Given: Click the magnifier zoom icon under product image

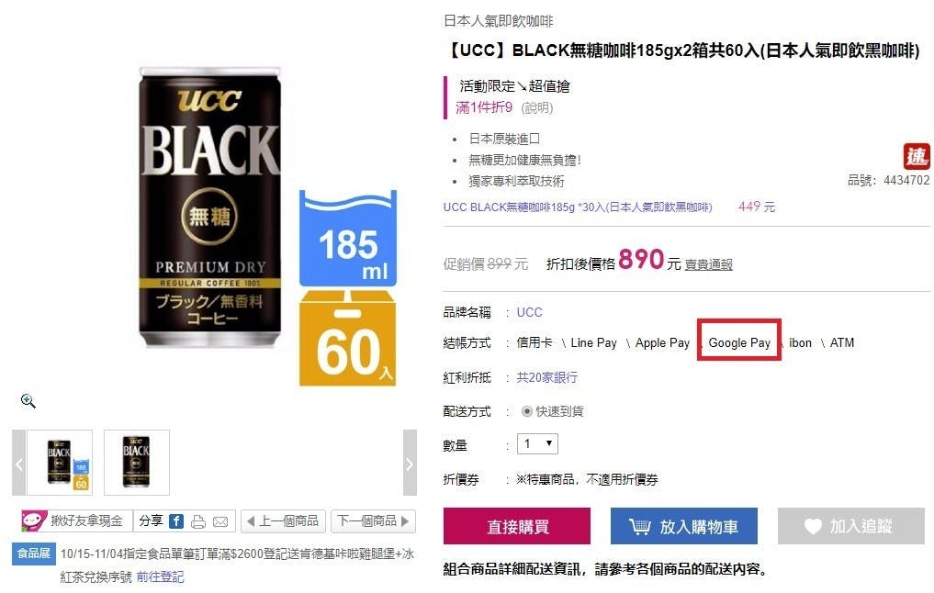Looking at the screenshot, I should 28,401.
